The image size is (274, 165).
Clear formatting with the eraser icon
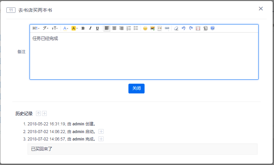click(x=176, y=28)
